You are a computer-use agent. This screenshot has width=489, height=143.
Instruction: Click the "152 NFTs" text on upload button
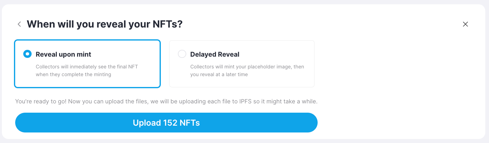(x=181, y=123)
